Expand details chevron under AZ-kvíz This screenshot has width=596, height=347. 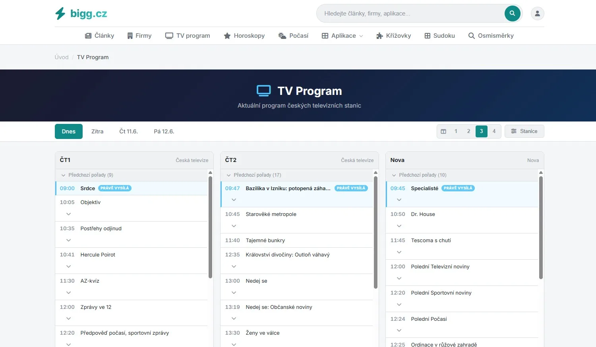pyautogui.click(x=69, y=293)
